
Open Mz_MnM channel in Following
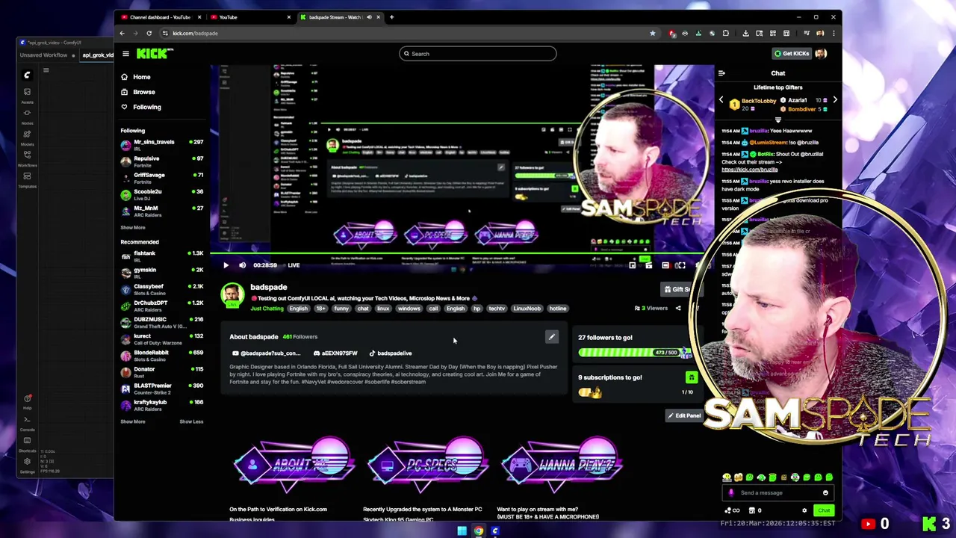[x=161, y=211]
